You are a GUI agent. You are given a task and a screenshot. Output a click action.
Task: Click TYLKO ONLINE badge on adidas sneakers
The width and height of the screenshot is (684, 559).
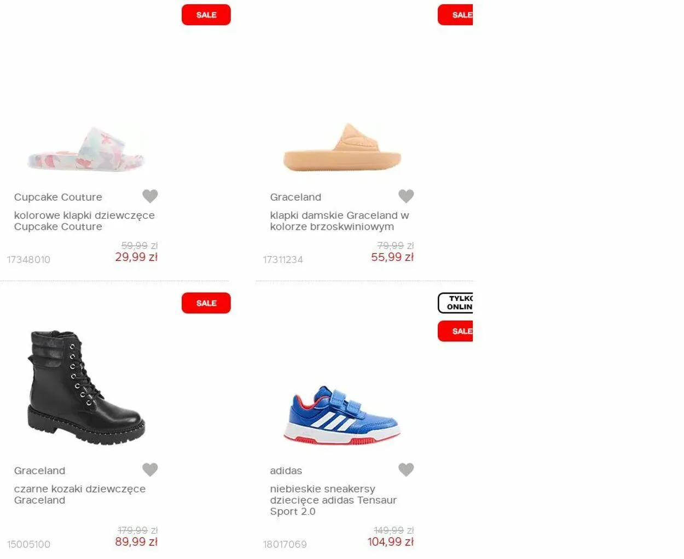(x=455, y=303)
